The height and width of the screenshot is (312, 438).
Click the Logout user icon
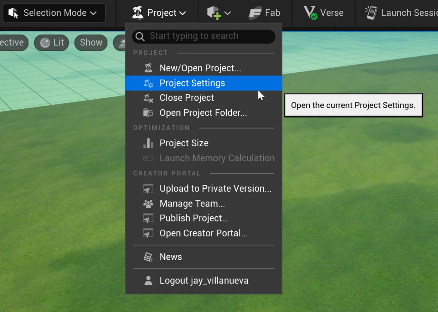coord(148,281)
